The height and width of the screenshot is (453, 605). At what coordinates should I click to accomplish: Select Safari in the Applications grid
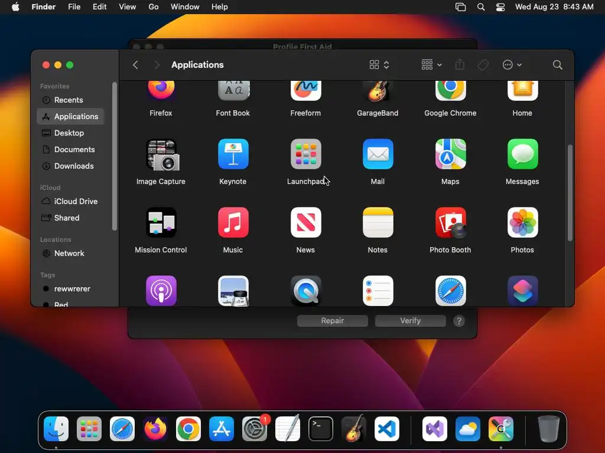(450, 291)
